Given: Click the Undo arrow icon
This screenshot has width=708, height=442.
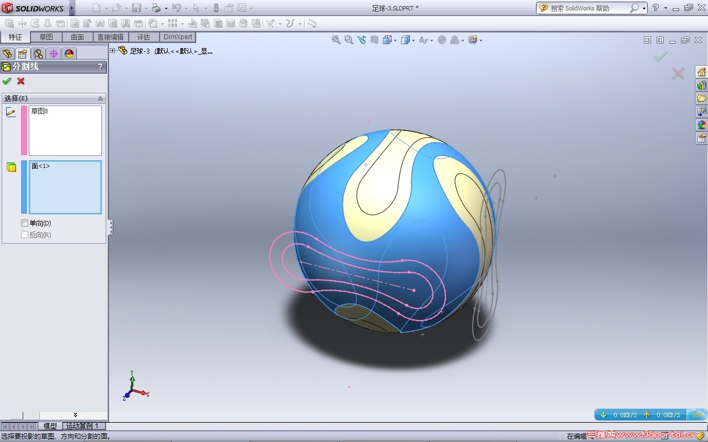Looking at the screenshot, I should point(176,8).
